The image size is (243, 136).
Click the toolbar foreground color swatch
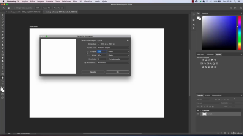pos(2,90)
